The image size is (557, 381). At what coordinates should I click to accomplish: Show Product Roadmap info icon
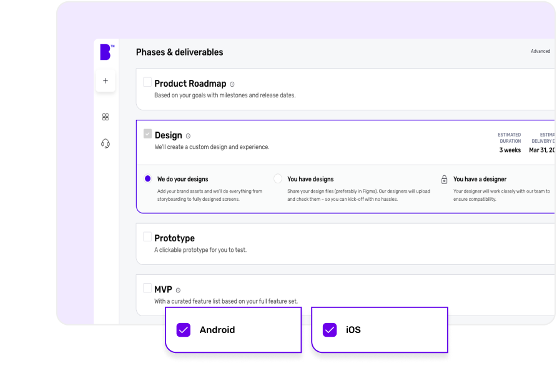[232, 84]
